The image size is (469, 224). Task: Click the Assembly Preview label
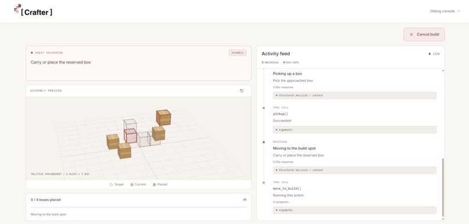(46, 91)
